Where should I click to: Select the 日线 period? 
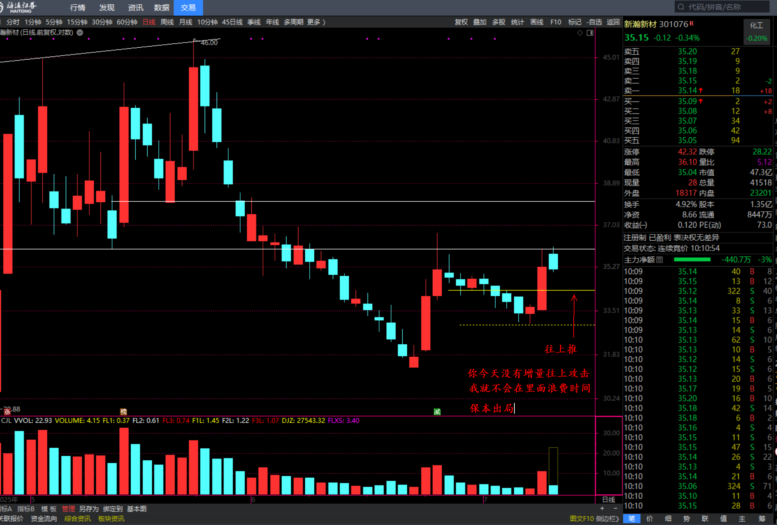tap(149, 22)
